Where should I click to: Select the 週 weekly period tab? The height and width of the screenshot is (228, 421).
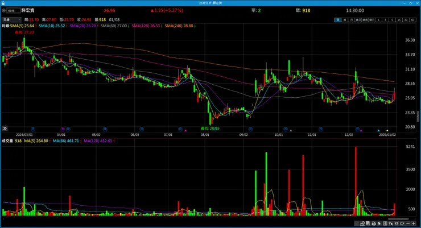point(345,20)
